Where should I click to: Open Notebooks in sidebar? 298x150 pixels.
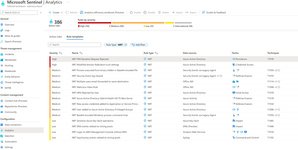tap(10, 71)
